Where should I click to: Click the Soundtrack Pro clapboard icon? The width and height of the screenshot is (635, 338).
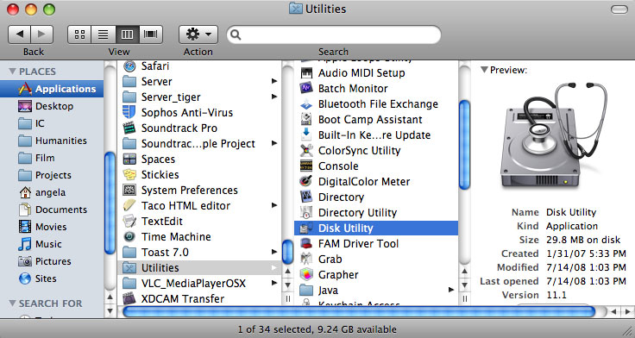(x=129, y=128)
